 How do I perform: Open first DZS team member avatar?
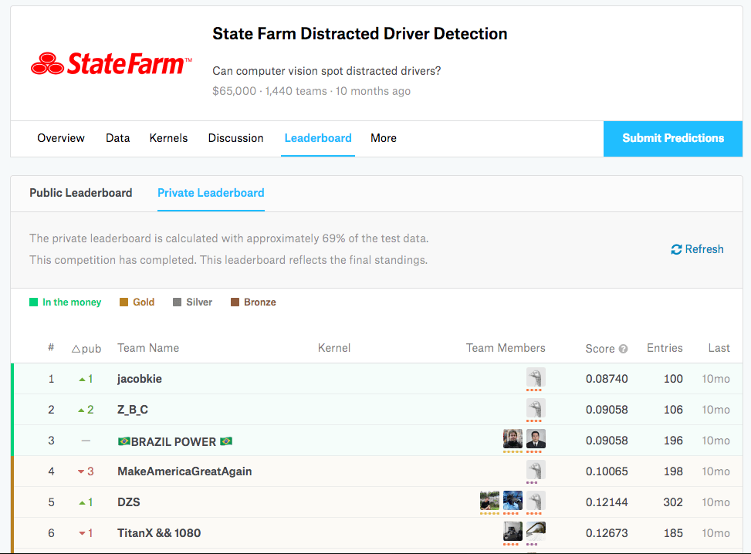tap(489, 500)
